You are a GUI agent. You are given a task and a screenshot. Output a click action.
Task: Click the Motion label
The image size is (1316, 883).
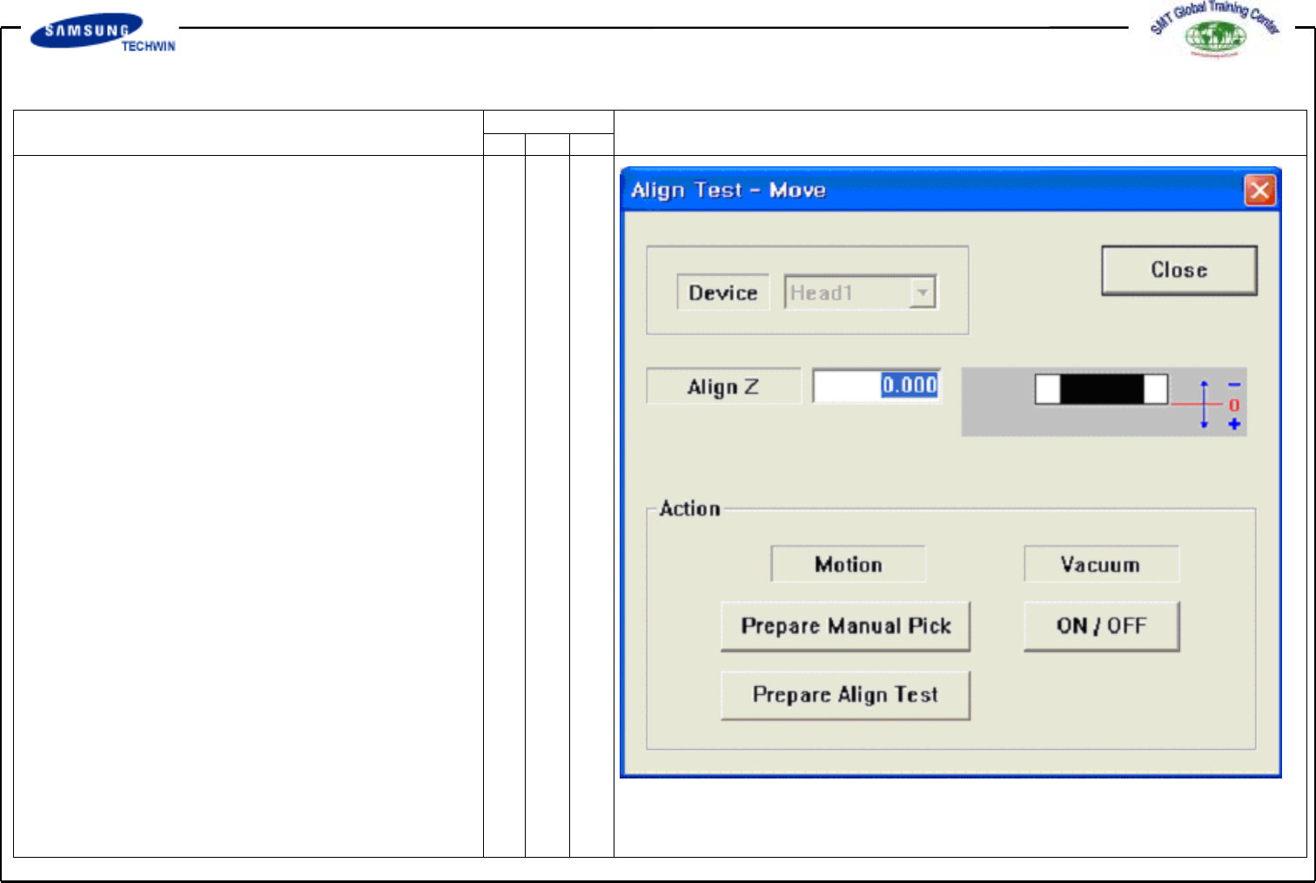click(849, 564)
